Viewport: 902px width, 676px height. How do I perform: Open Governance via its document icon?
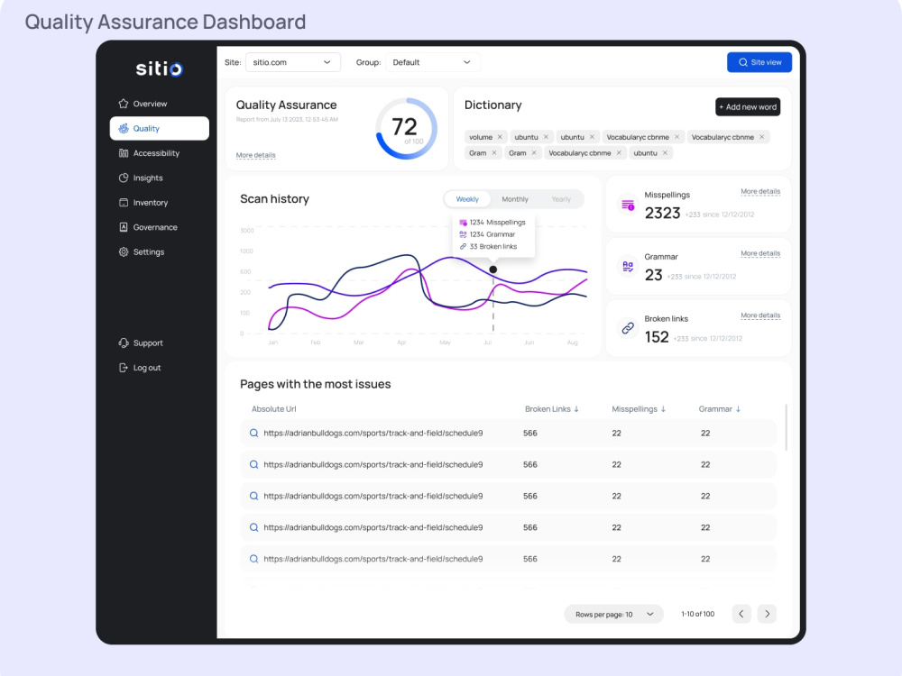123,227
